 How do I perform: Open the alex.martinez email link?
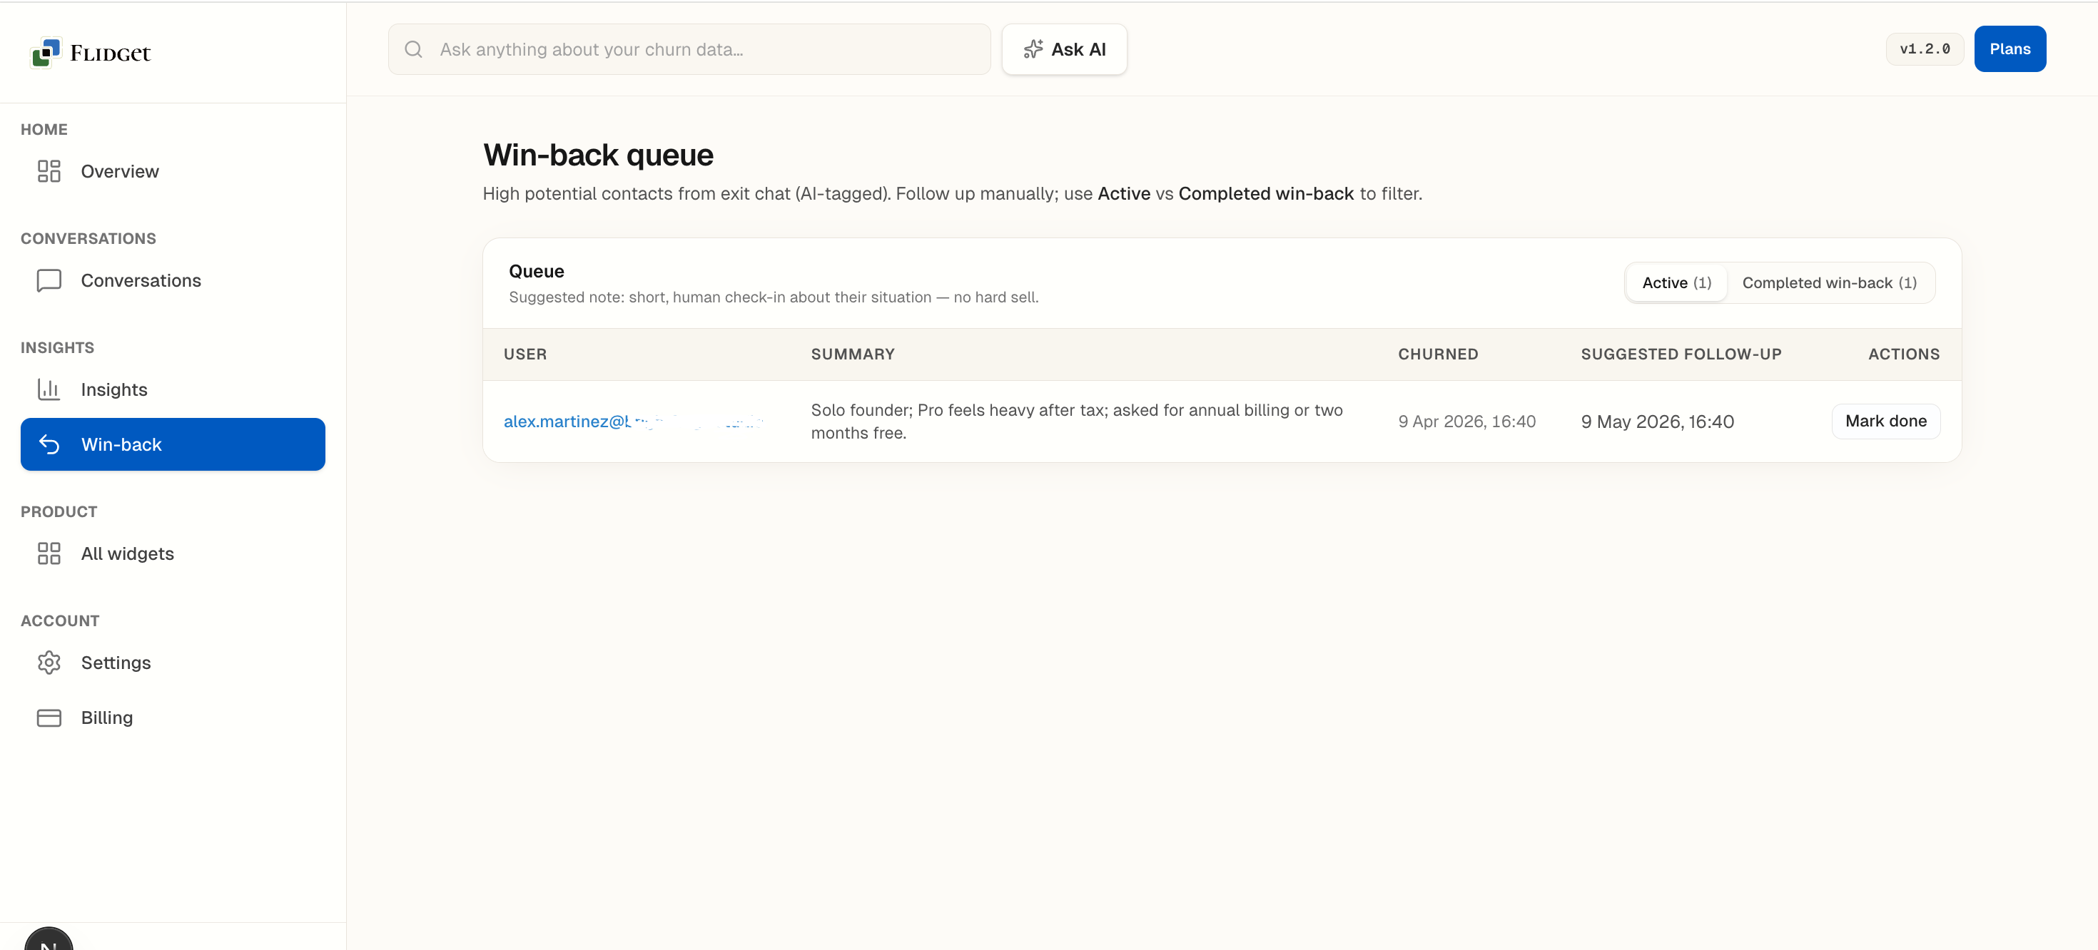(567, 421)
